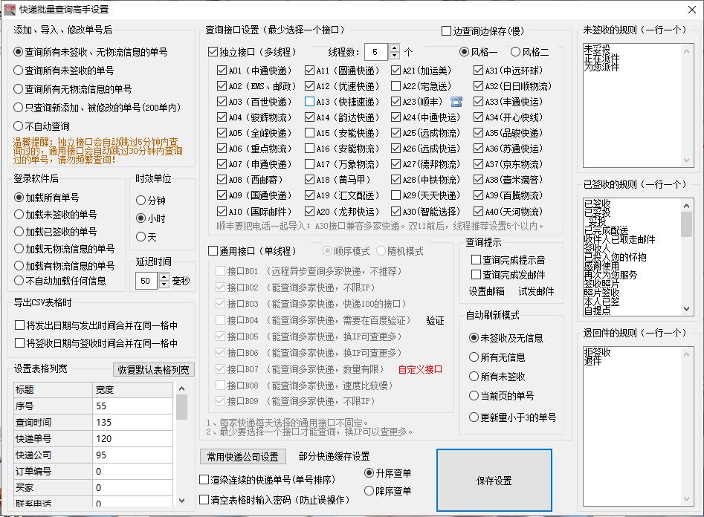Click the red 自定义接口 link
704x517 pixels.
pos(420,369)
